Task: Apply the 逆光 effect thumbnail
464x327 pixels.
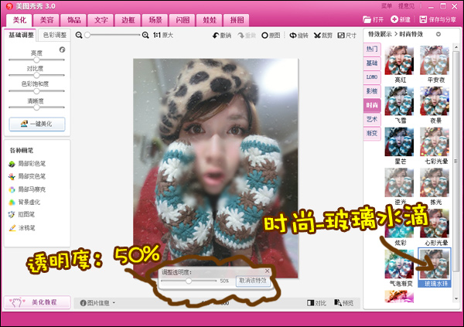Action: click(x=399, y=182)
